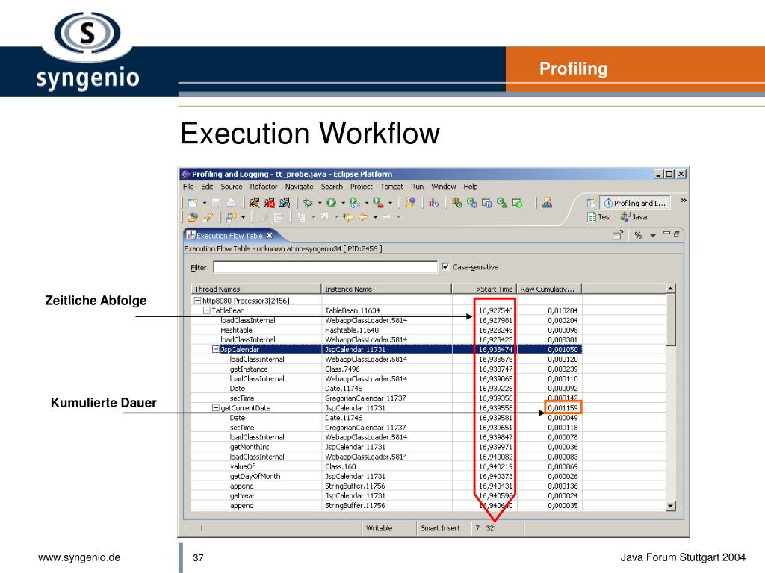Show more perspectives chevron
Screen dimensions: 765x573
point(683,200)
